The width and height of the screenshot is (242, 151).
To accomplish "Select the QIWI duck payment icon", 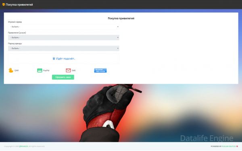I will 11,70.
